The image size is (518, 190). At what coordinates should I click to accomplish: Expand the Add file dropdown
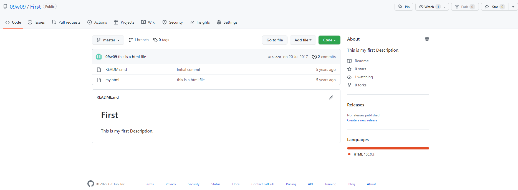tap(303, 40)
